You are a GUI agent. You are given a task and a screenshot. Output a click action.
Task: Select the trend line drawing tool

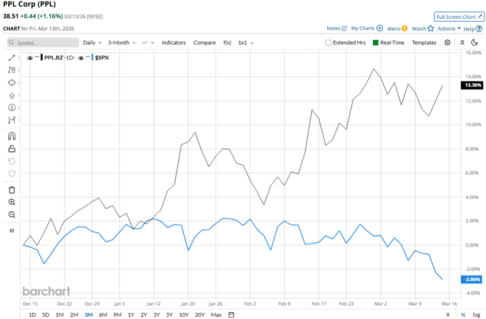12,57
